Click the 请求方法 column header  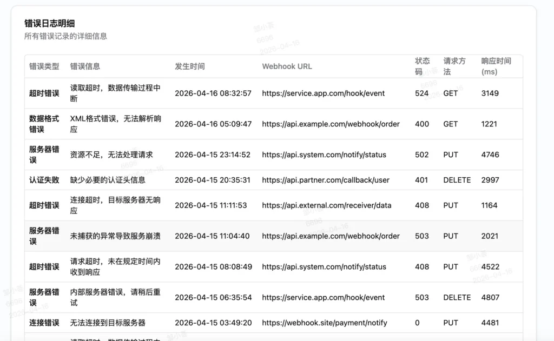[454, 66]
